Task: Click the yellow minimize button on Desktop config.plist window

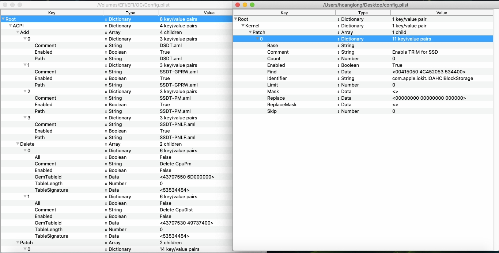Action: click(245, 5)
